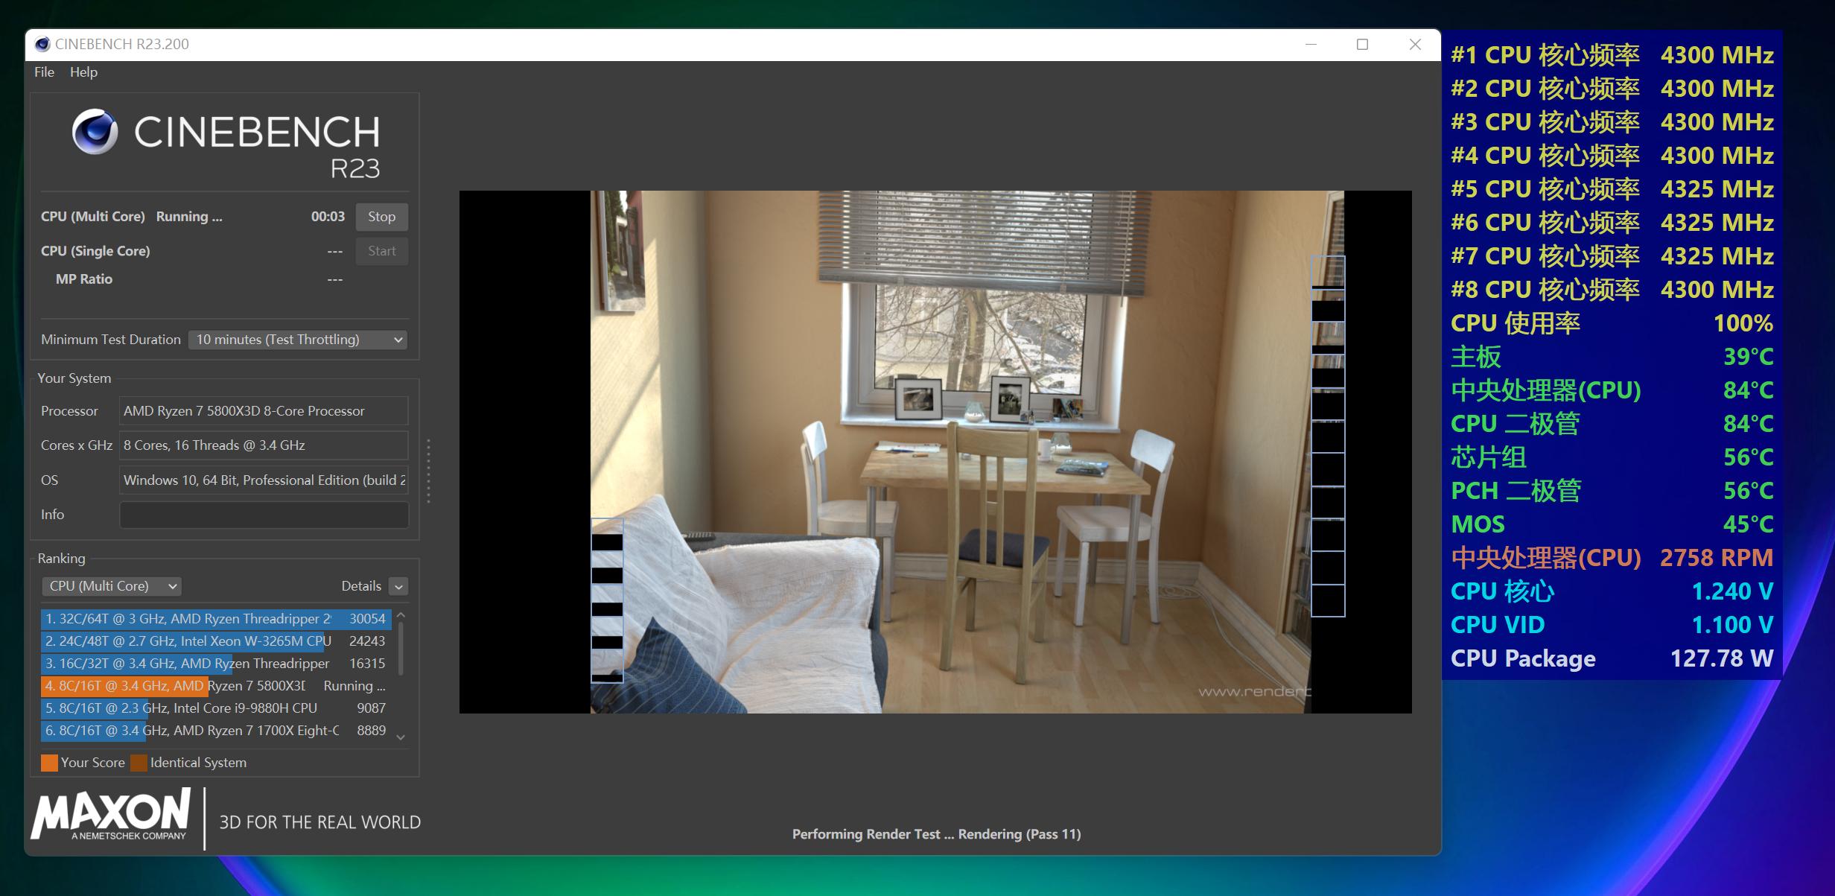This screenshot has height=896, width=1835.
Task: Select the Intel Core i9-9880H ranking entry
Action: 215,708
